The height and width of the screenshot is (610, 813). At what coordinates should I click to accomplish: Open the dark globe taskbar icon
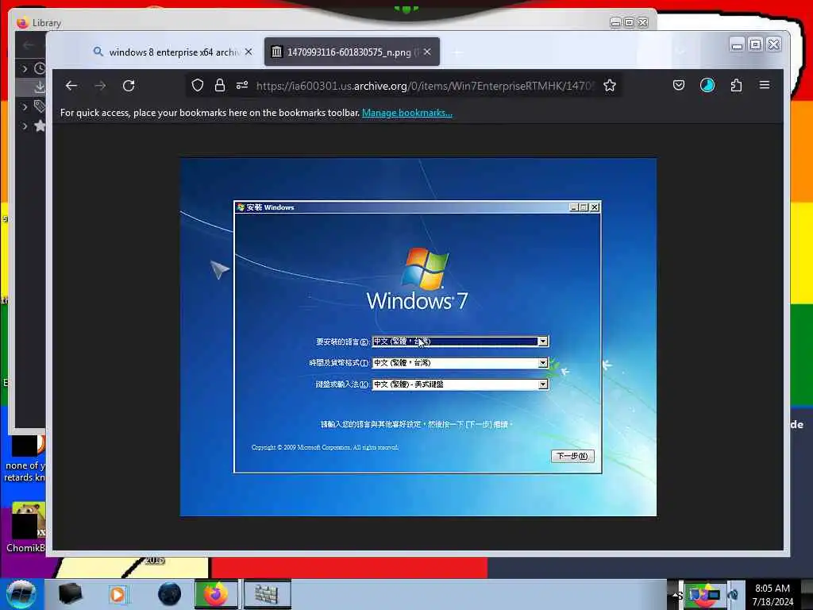(170, 594)
